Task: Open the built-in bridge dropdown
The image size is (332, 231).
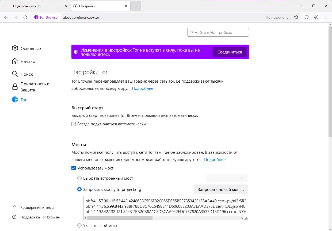Action: pos(227,178)
